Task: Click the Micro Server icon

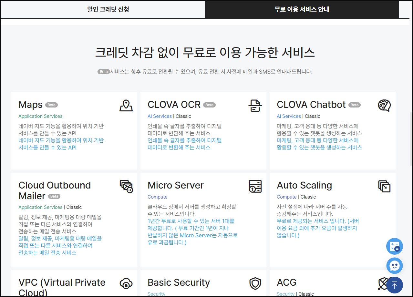Action: point(255,186)
